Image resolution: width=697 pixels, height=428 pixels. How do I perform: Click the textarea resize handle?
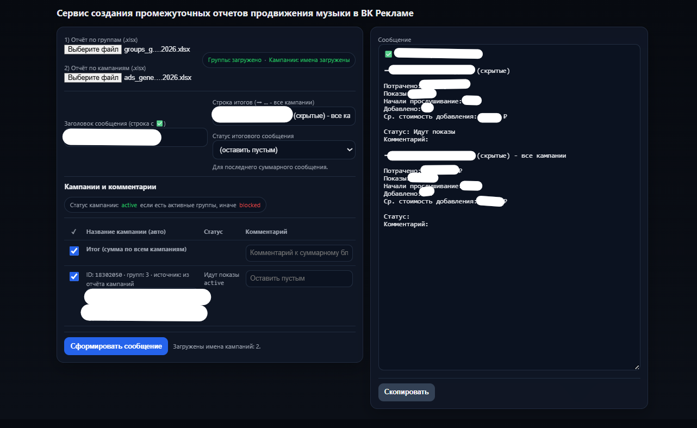point(637,367)
